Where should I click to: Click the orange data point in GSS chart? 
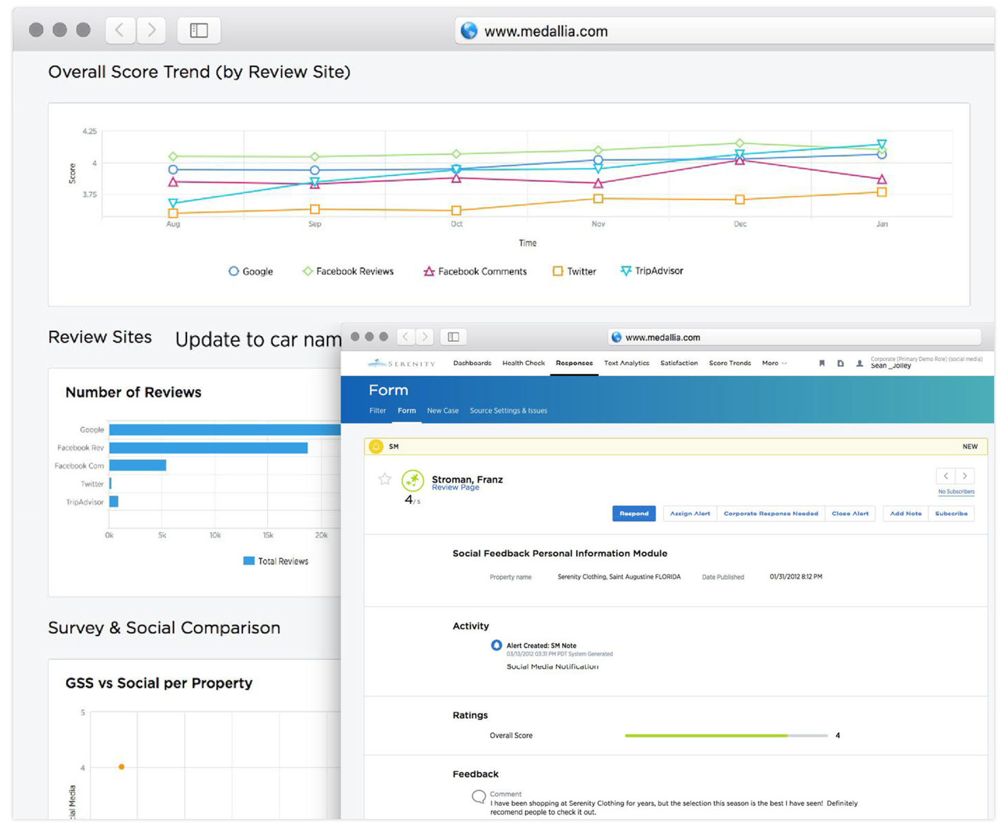point(121,767)
